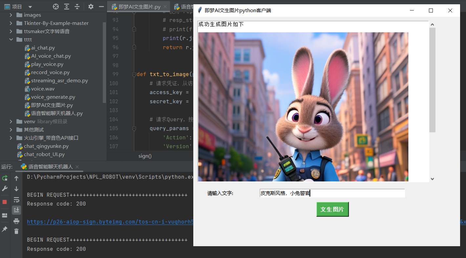Image resolution: width=466 pixels, height=258 pixels.
Task: Click line number 103 in the gutter
Action: pos(114,110)
